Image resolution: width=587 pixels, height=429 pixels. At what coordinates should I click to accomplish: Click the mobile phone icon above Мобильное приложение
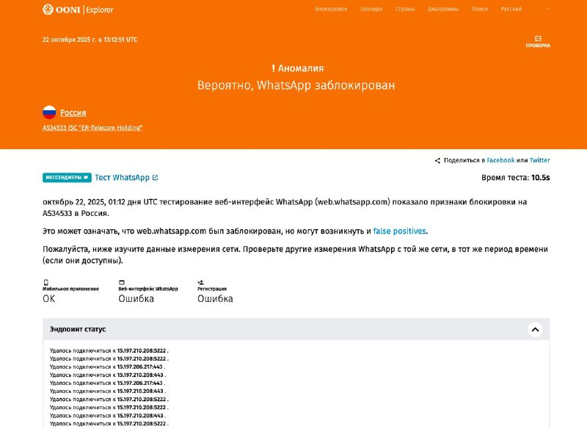[x=45, y=283]
